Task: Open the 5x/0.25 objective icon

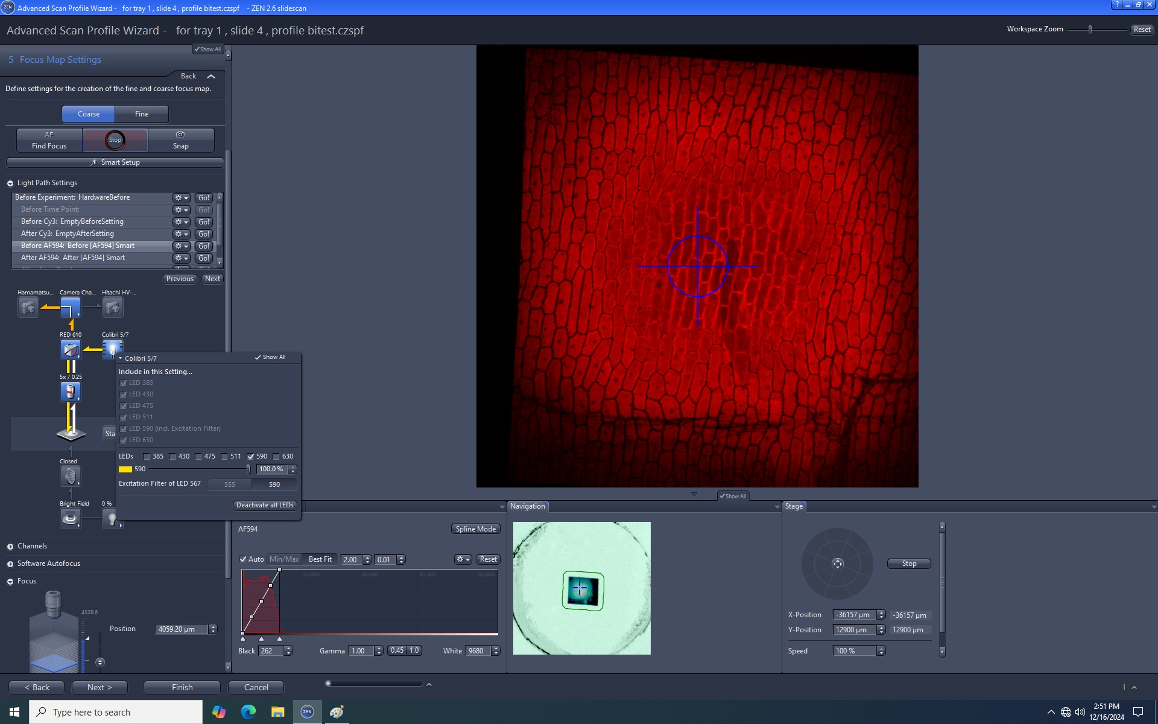Action: coord(70,392)
